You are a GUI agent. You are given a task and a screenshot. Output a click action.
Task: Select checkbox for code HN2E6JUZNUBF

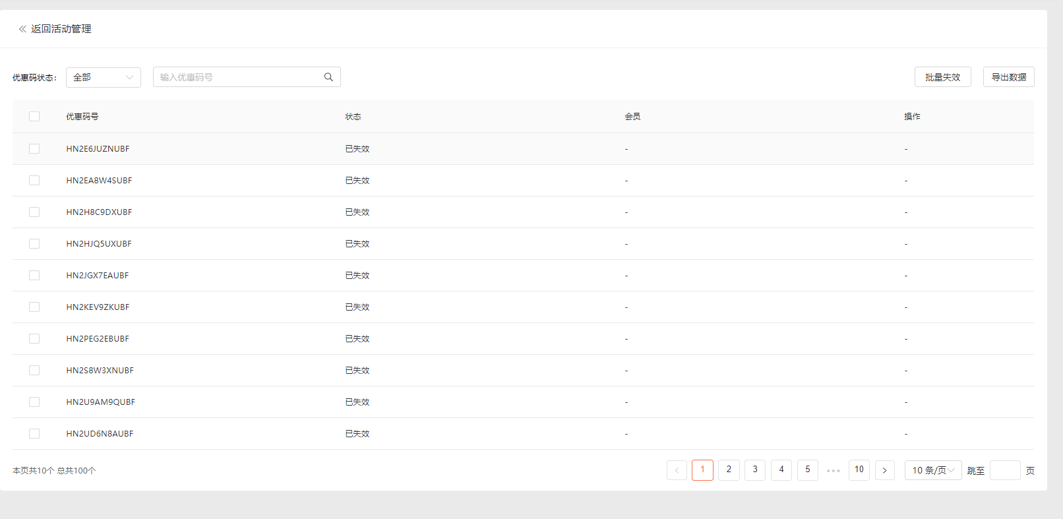click(x=34, y=149)
